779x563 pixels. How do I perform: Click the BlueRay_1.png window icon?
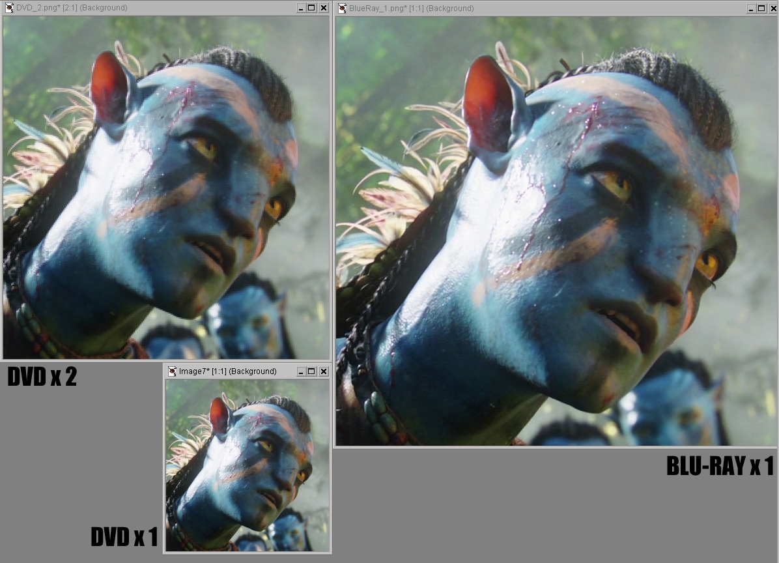coord(342,8)
